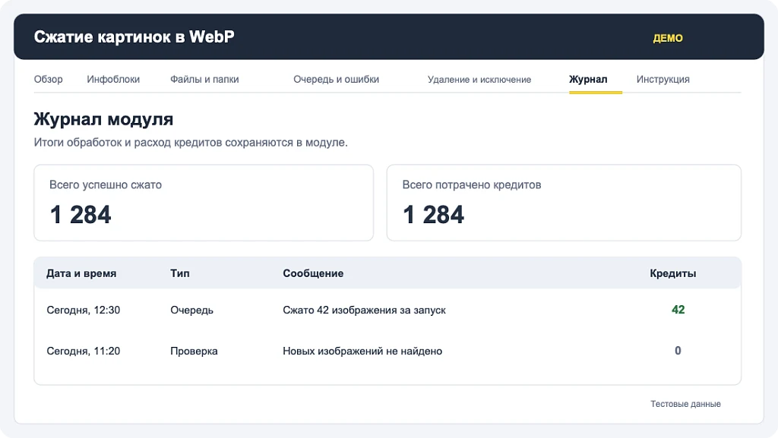Screen dimensions: 778x438
Task: Click the Журнал модуля heading
Action: [x=103, y=119]
